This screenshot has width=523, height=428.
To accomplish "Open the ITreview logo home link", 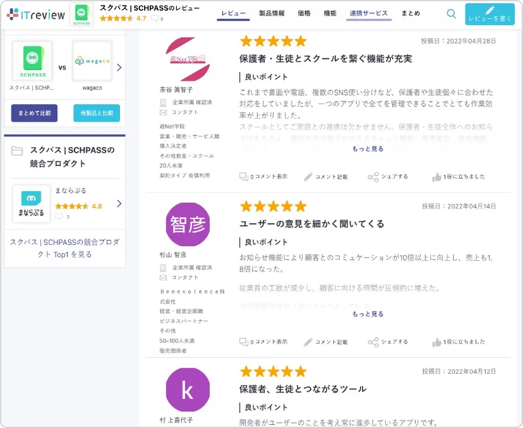I will (x=36, y=15).
